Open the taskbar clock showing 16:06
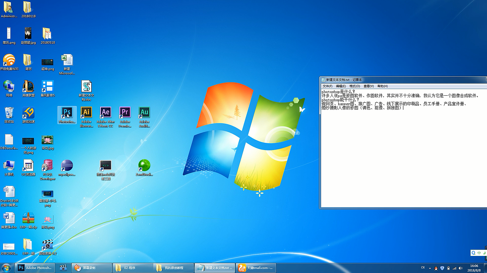 (474, 268)
